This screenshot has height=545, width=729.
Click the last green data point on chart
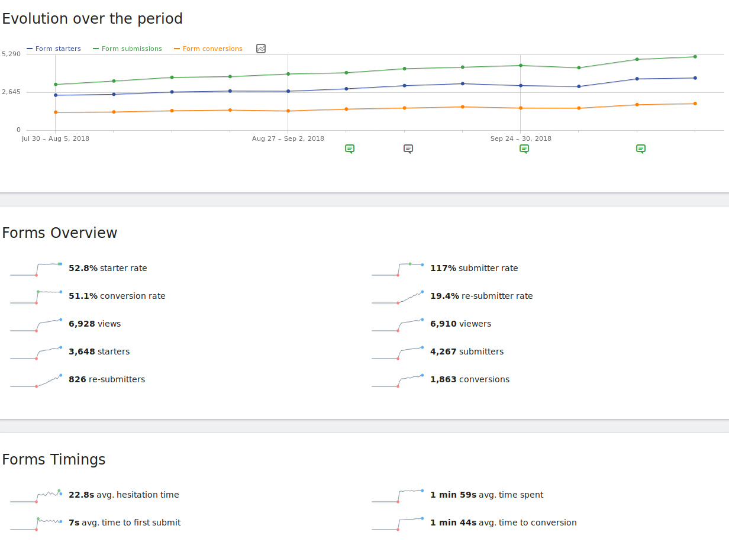695,57
